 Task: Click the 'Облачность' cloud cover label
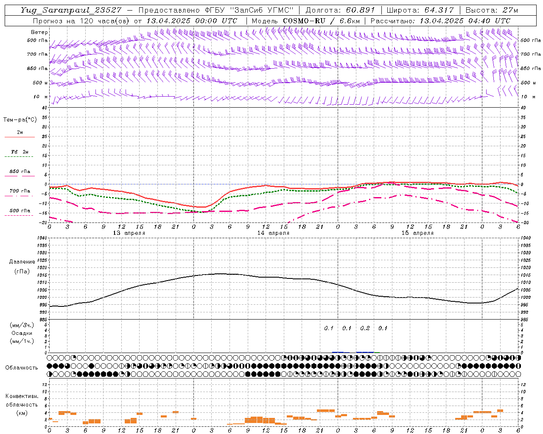tap(22, 368)
